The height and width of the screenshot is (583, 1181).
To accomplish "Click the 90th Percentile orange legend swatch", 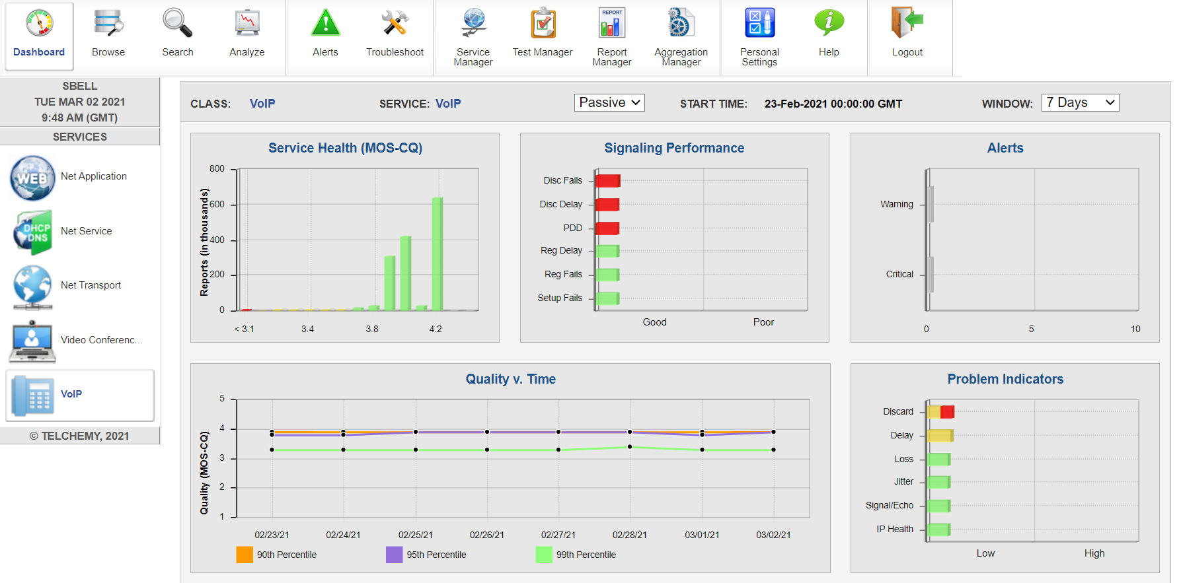I will click(x=245, y=555).
